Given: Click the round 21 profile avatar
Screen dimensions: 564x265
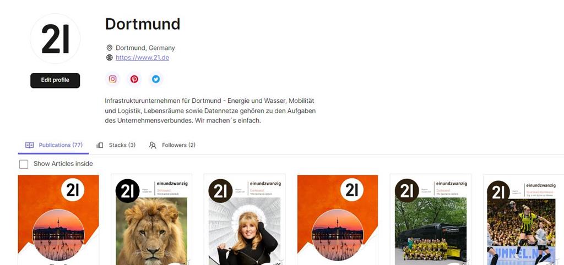Looking at the screenshot, I should pyautogui.click(x=55, y=39).
